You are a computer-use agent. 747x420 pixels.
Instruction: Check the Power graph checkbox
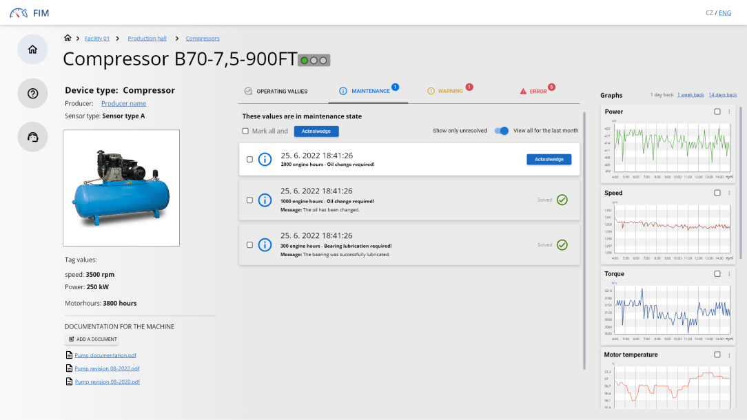[717, 112]
